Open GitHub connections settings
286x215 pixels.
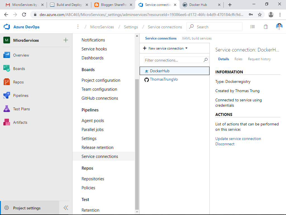(x=100, y=98)
